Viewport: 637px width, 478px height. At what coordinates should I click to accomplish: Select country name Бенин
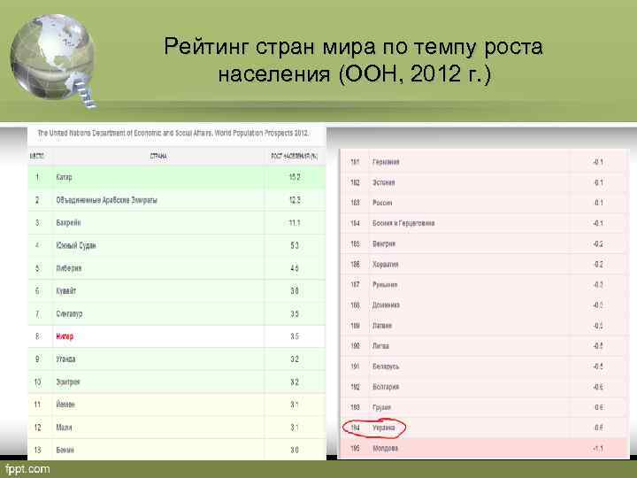click(x=65, y=450)
